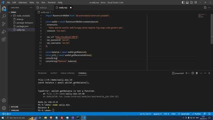Select the powershell terminal label
Viewport: 213px width, 120px height.
pyautogui.click(x=178, y=73)
